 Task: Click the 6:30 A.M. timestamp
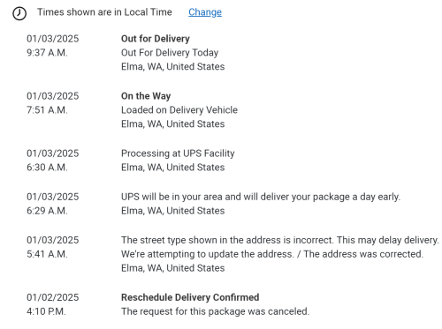pyautogui.click(x=47, y=168)
